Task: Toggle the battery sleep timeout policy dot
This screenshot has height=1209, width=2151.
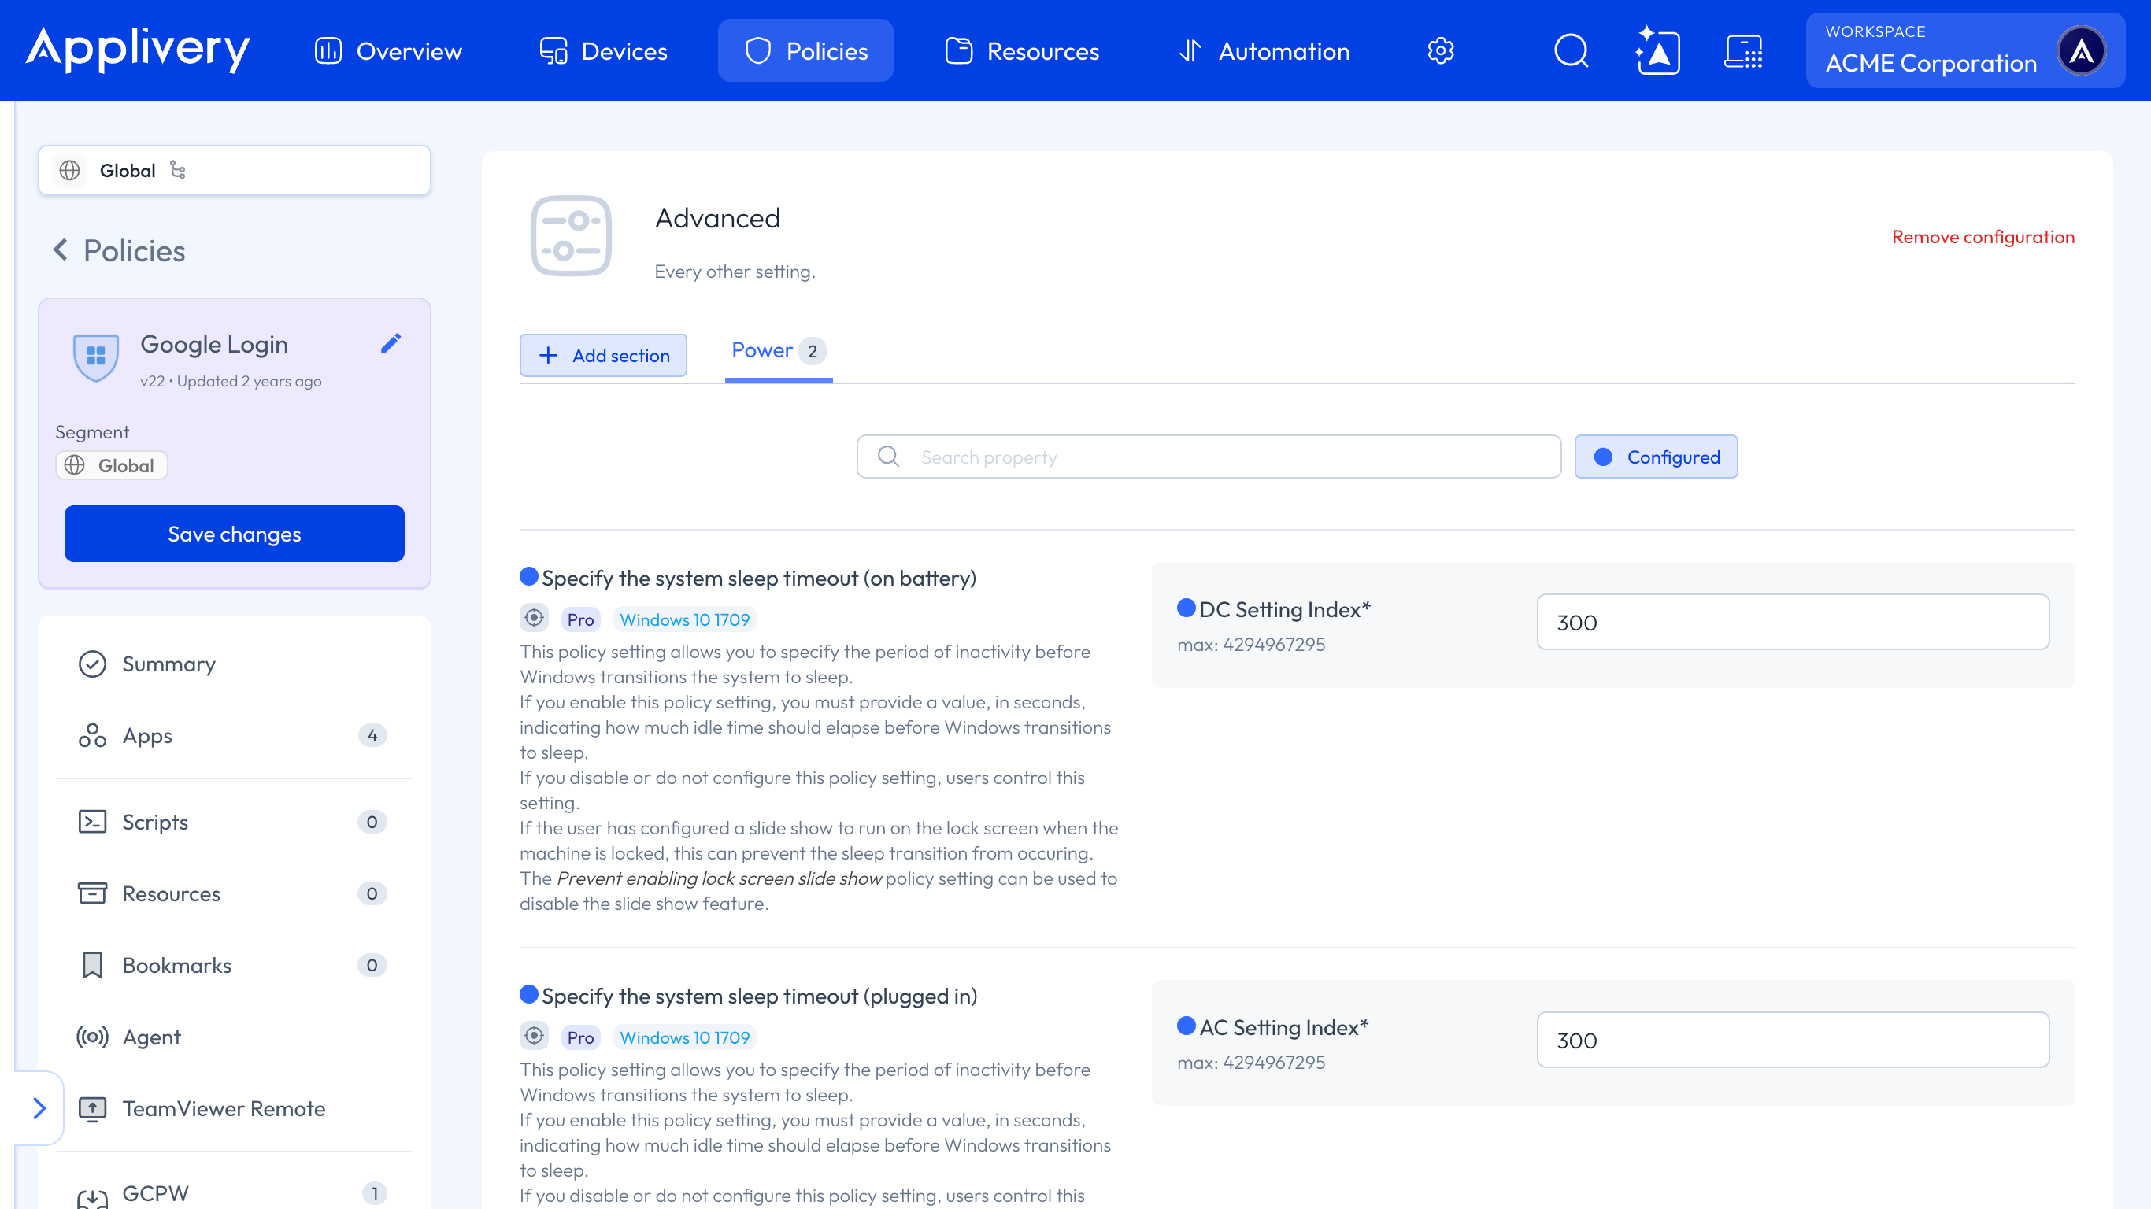Action: [528, 576]
